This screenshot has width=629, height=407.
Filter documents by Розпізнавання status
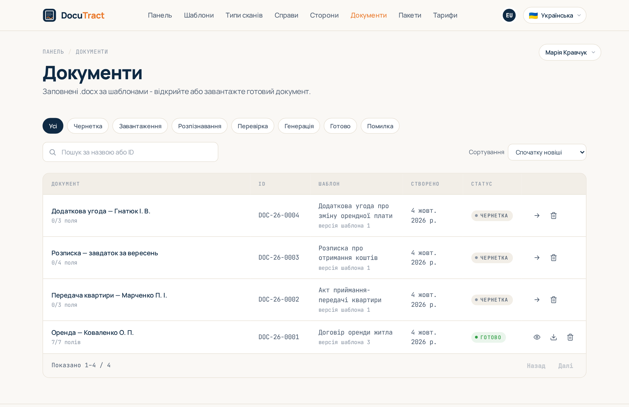(x=199, y=126)
